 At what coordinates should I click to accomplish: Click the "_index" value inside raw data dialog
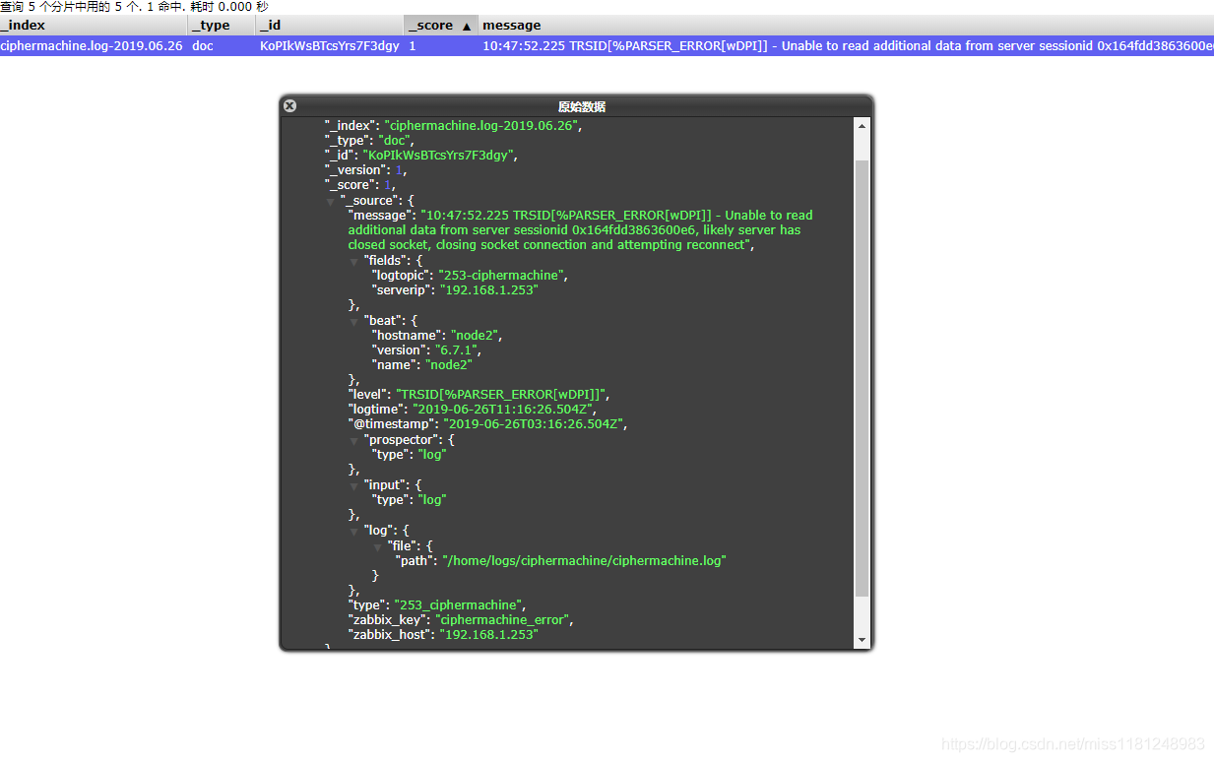point(482,125)
